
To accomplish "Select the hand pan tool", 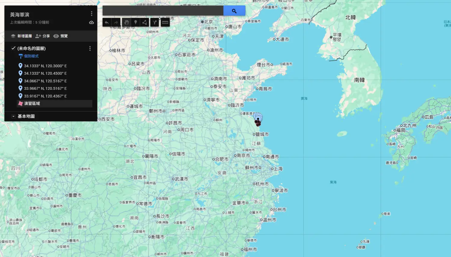I will (127, 23).
